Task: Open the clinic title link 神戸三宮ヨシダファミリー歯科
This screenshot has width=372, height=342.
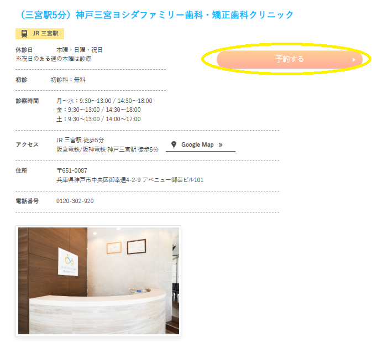Action: click(x=156, y=15)
